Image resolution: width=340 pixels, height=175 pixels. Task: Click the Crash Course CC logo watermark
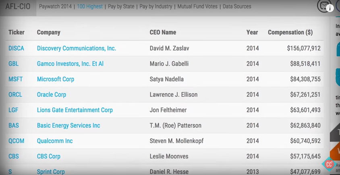pos(329,165)
